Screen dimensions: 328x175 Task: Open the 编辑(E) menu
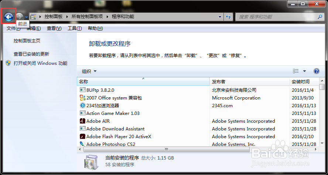coord(34,28)
